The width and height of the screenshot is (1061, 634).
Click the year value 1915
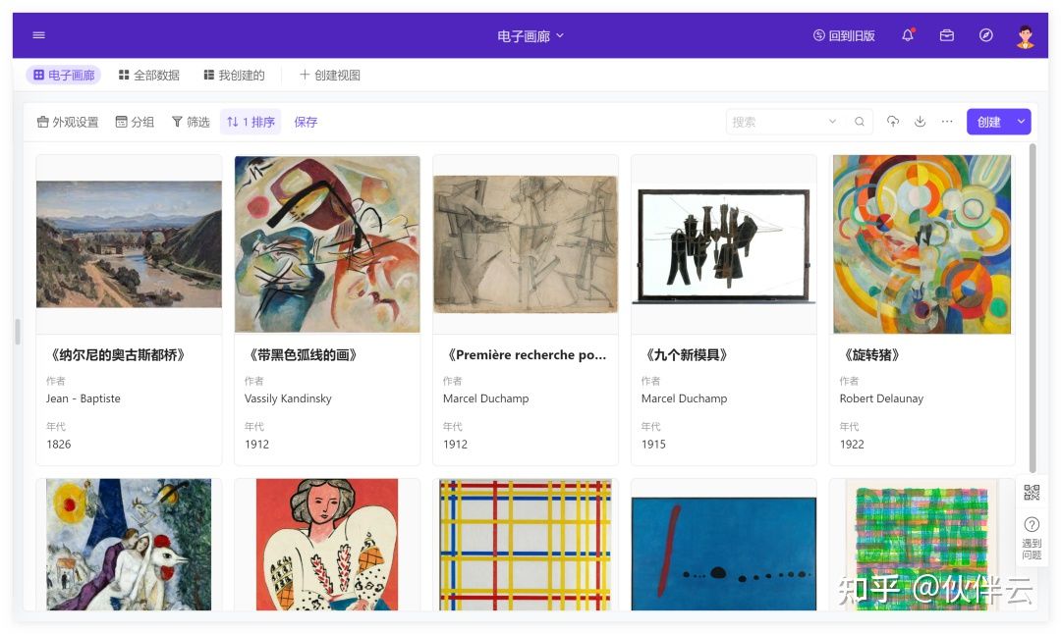click(653, 444)
